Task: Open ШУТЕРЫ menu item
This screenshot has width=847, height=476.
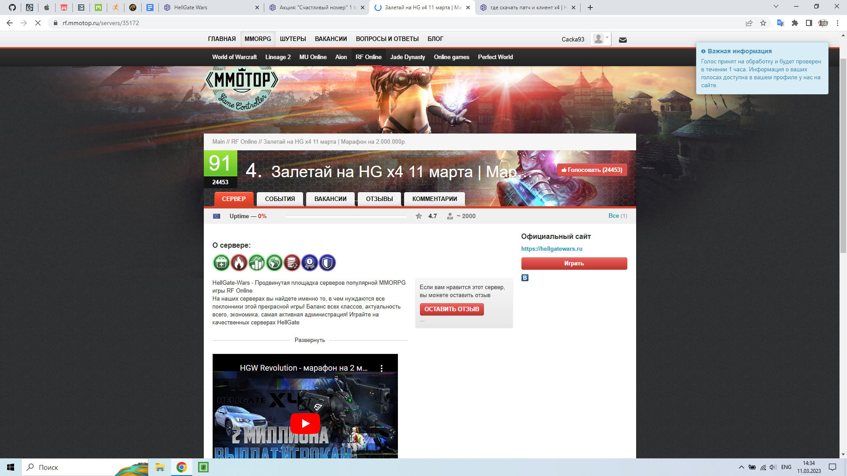Action: click(x=293, y=39)
